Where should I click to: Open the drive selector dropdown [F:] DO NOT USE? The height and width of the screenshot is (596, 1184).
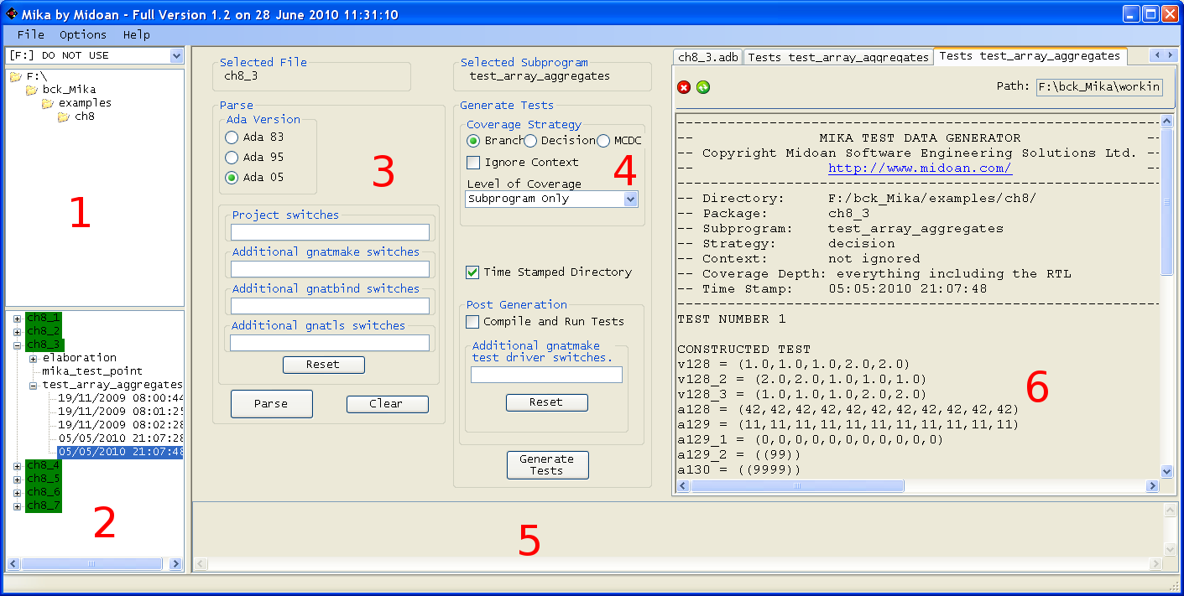point(176,56)
